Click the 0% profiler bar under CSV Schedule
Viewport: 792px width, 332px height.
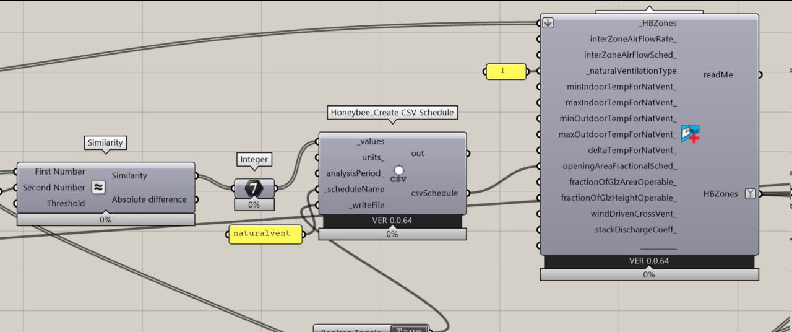coord(392,234)
